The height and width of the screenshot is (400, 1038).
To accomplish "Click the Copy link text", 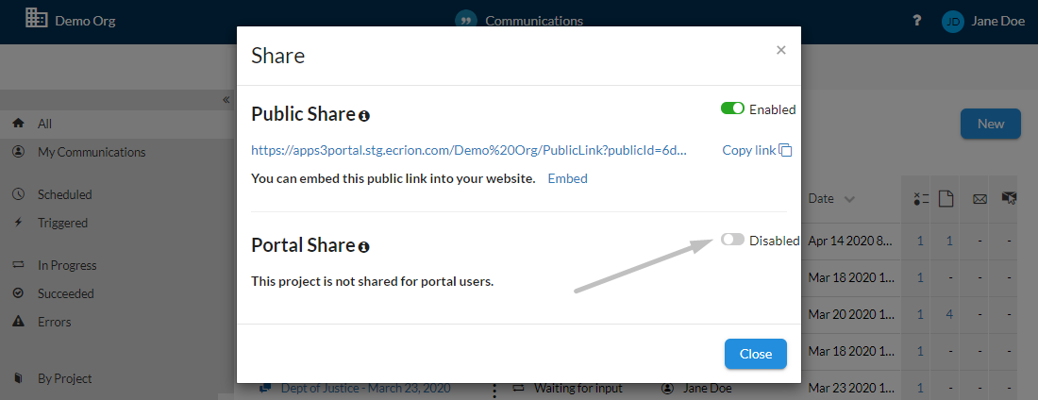I will click(x=748, y=150).
